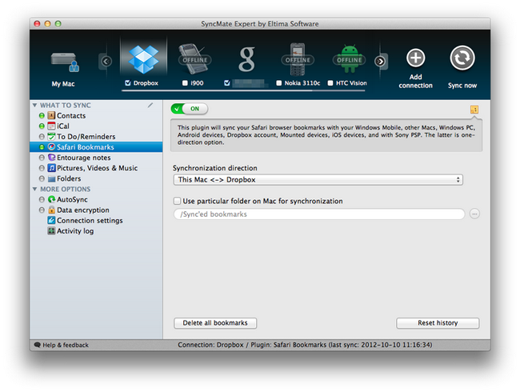Viewport: 520px width, 392px height.
Task: Click the Activity log icon
Action: pyautogui.click(x=51, y=231)
